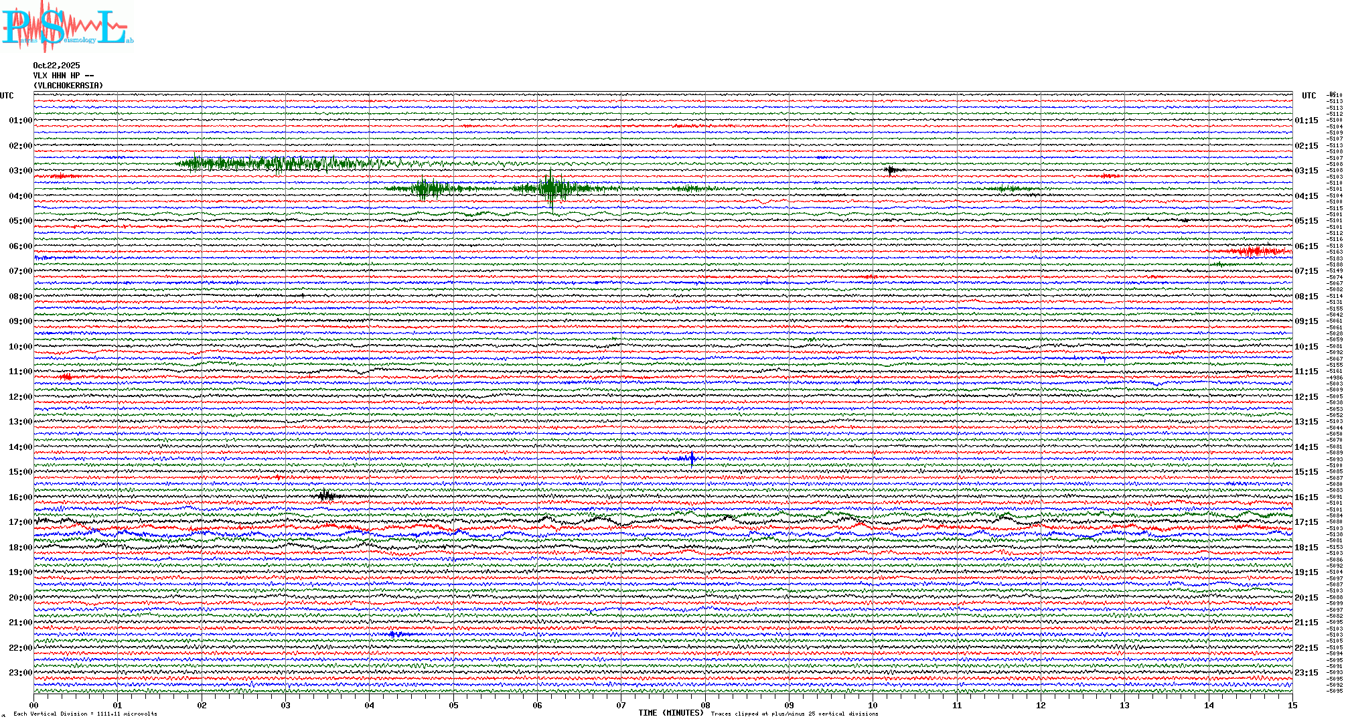Viewport: 1346px width, 723px height.
Task: Click the 06:15 time label on right
Action: click(x=1306, y=246)
